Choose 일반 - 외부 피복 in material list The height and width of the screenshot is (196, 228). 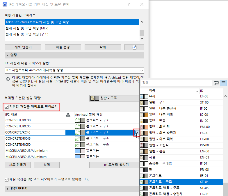(x=181, y=139)
